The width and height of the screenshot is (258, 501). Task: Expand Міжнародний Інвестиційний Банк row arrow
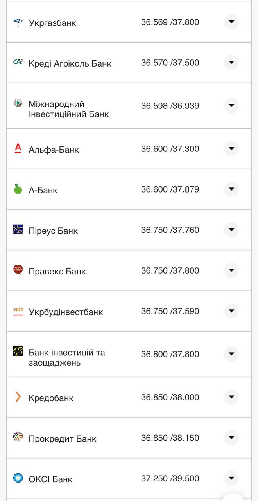click(x=231, y=105)
